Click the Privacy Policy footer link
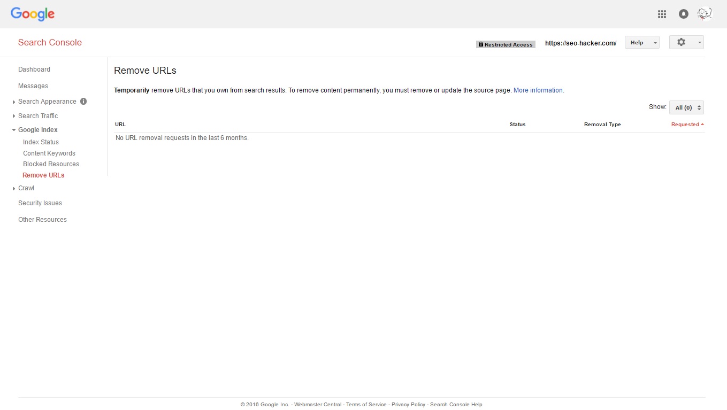 pyautogui.click(x=408, y=405)
